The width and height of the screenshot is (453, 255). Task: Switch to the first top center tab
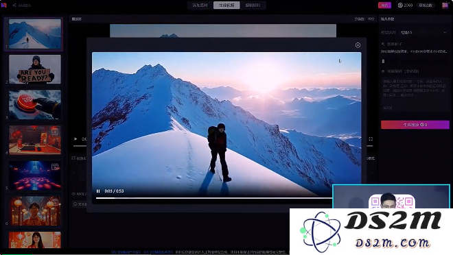point(200,5)
